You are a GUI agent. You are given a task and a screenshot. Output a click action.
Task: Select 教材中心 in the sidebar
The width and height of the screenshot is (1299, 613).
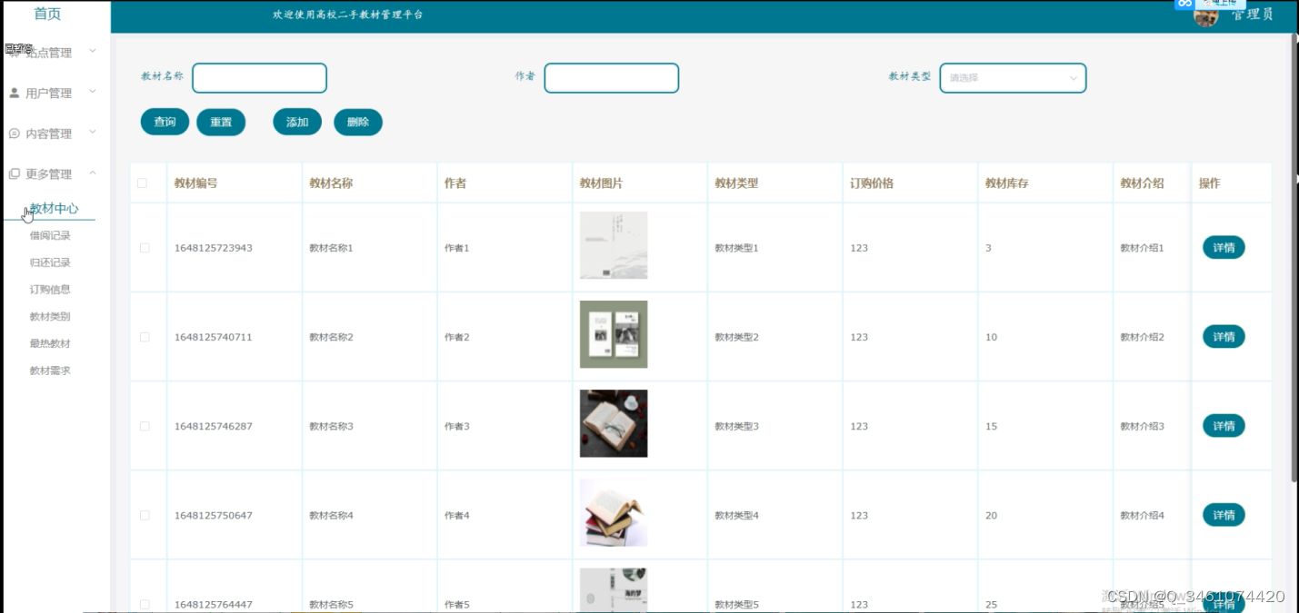tap(54, 208)
